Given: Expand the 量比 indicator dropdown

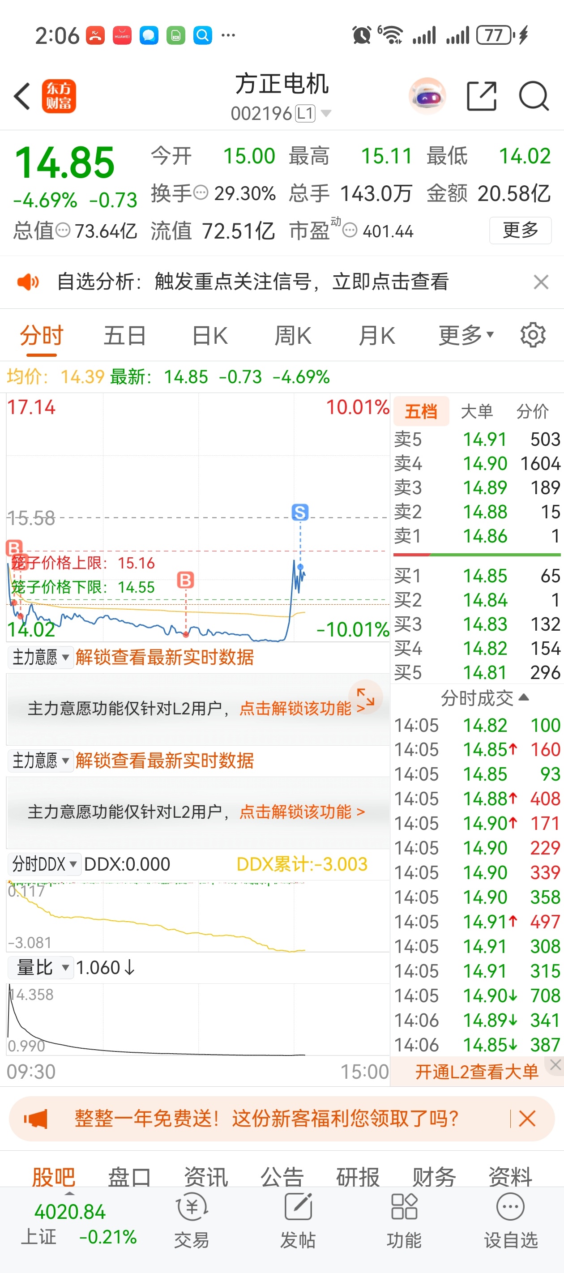Looking at the screenshot, I should (41, 968).
